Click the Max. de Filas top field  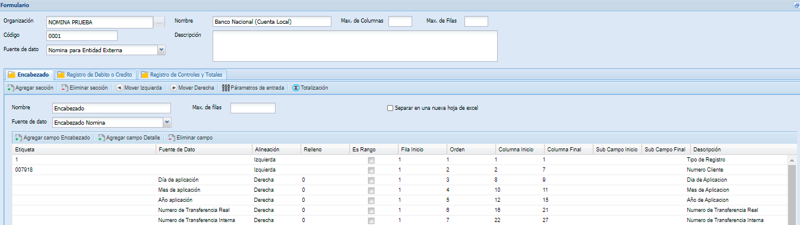tap(476, 21)
